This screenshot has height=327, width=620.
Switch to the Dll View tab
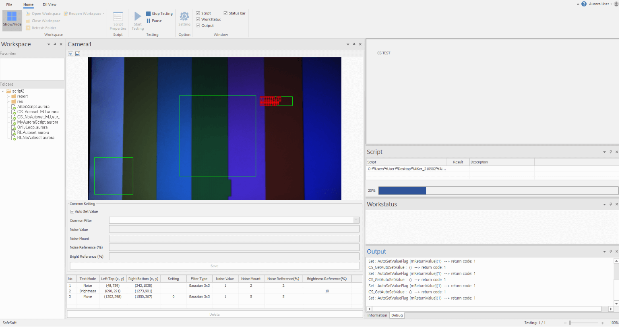pos(50,4)
